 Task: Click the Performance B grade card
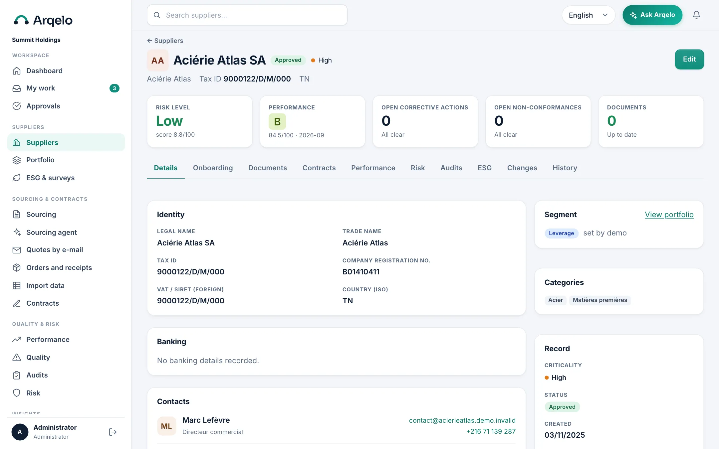coord(312,121)
